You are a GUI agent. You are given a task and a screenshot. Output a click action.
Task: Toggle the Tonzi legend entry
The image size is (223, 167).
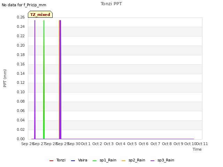[57, 160]
